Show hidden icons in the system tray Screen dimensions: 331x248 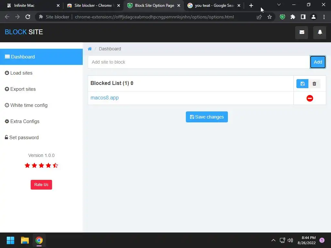273,240
